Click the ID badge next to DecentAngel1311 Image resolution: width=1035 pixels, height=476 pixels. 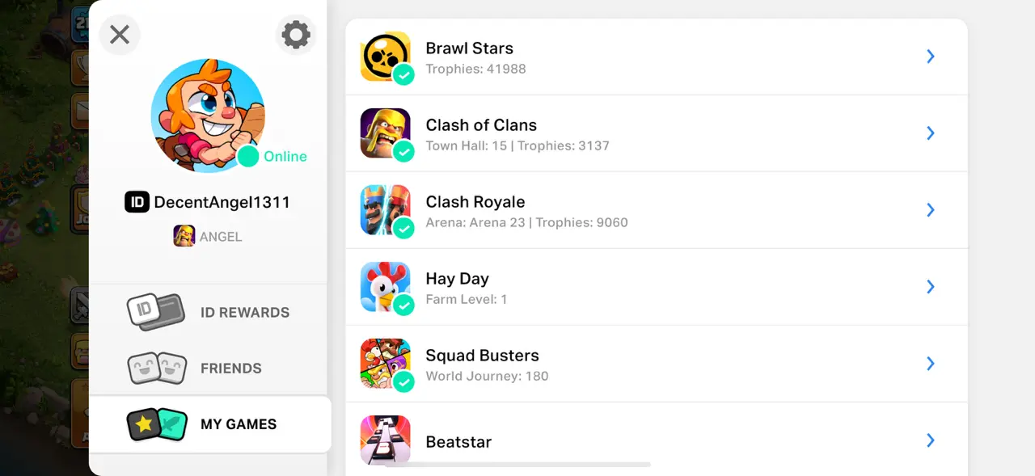[x=137, y=202]
